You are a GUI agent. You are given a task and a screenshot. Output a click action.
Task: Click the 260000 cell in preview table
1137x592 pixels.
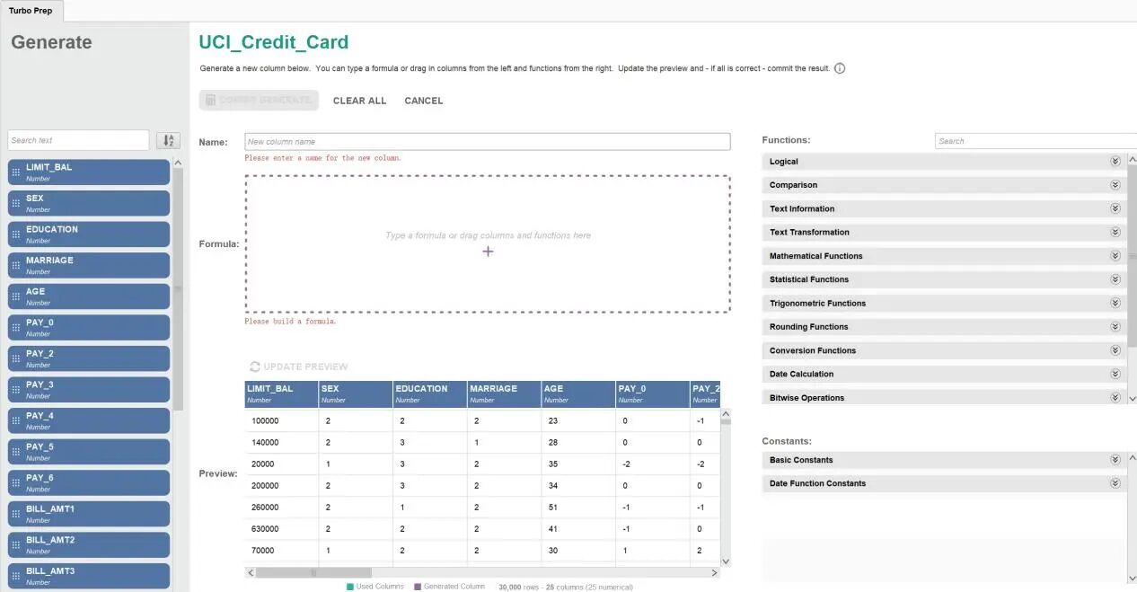281,508
